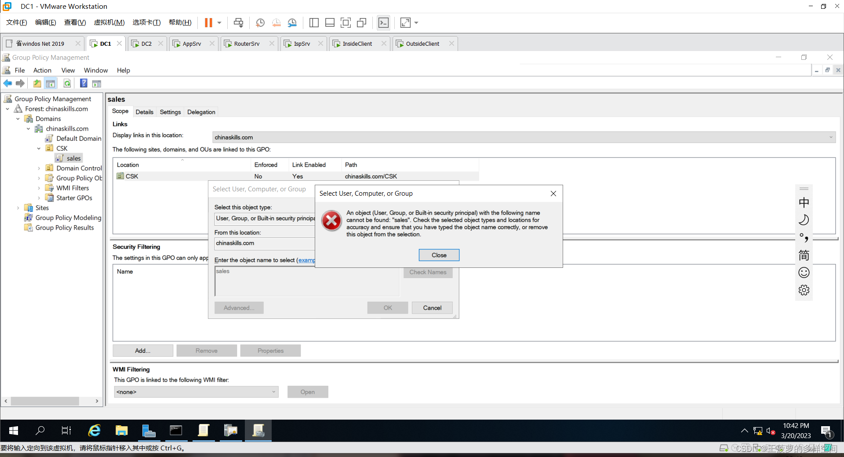The image size is (844, 457).
Task: Open the View menu in GPM
Action: click(x=68, y=70)
